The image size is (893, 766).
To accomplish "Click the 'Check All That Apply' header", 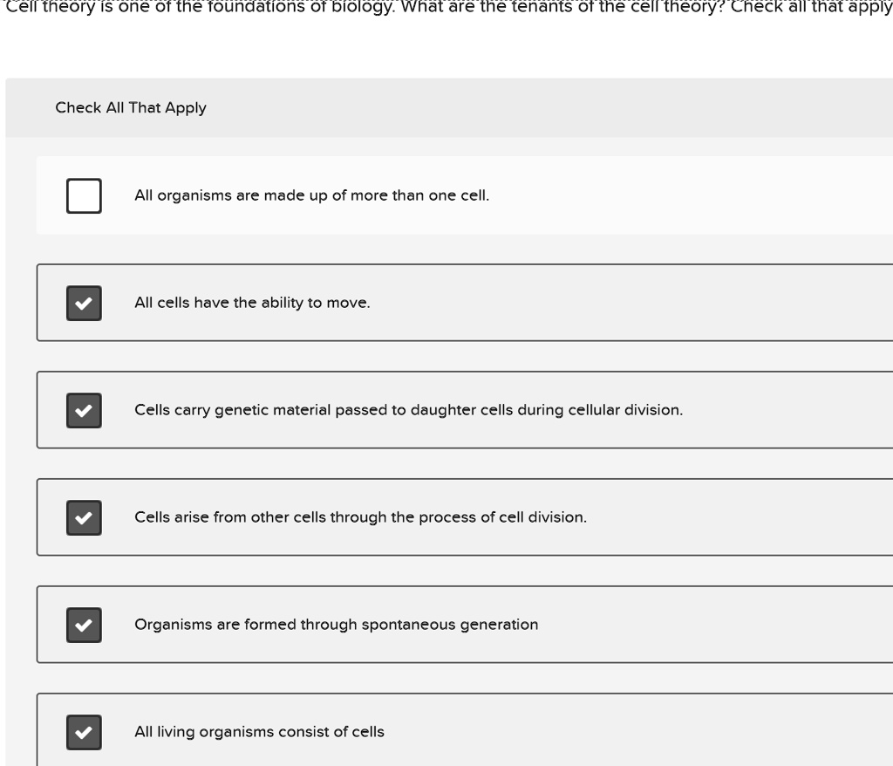I will coord(131,108).
